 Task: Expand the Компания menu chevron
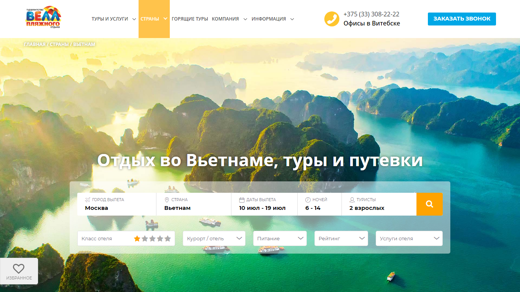point(245,19)
